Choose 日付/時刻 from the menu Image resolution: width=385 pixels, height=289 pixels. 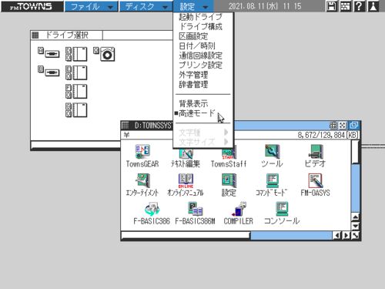pos(197,46)
